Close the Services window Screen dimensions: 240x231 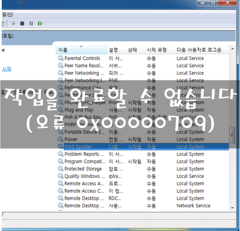[227, 2]
